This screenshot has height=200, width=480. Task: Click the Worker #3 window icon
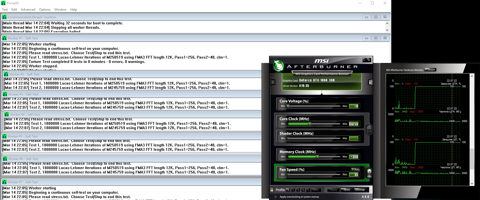[x=5, y=94]
